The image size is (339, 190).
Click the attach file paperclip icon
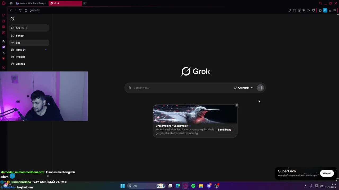click(130, 88)
